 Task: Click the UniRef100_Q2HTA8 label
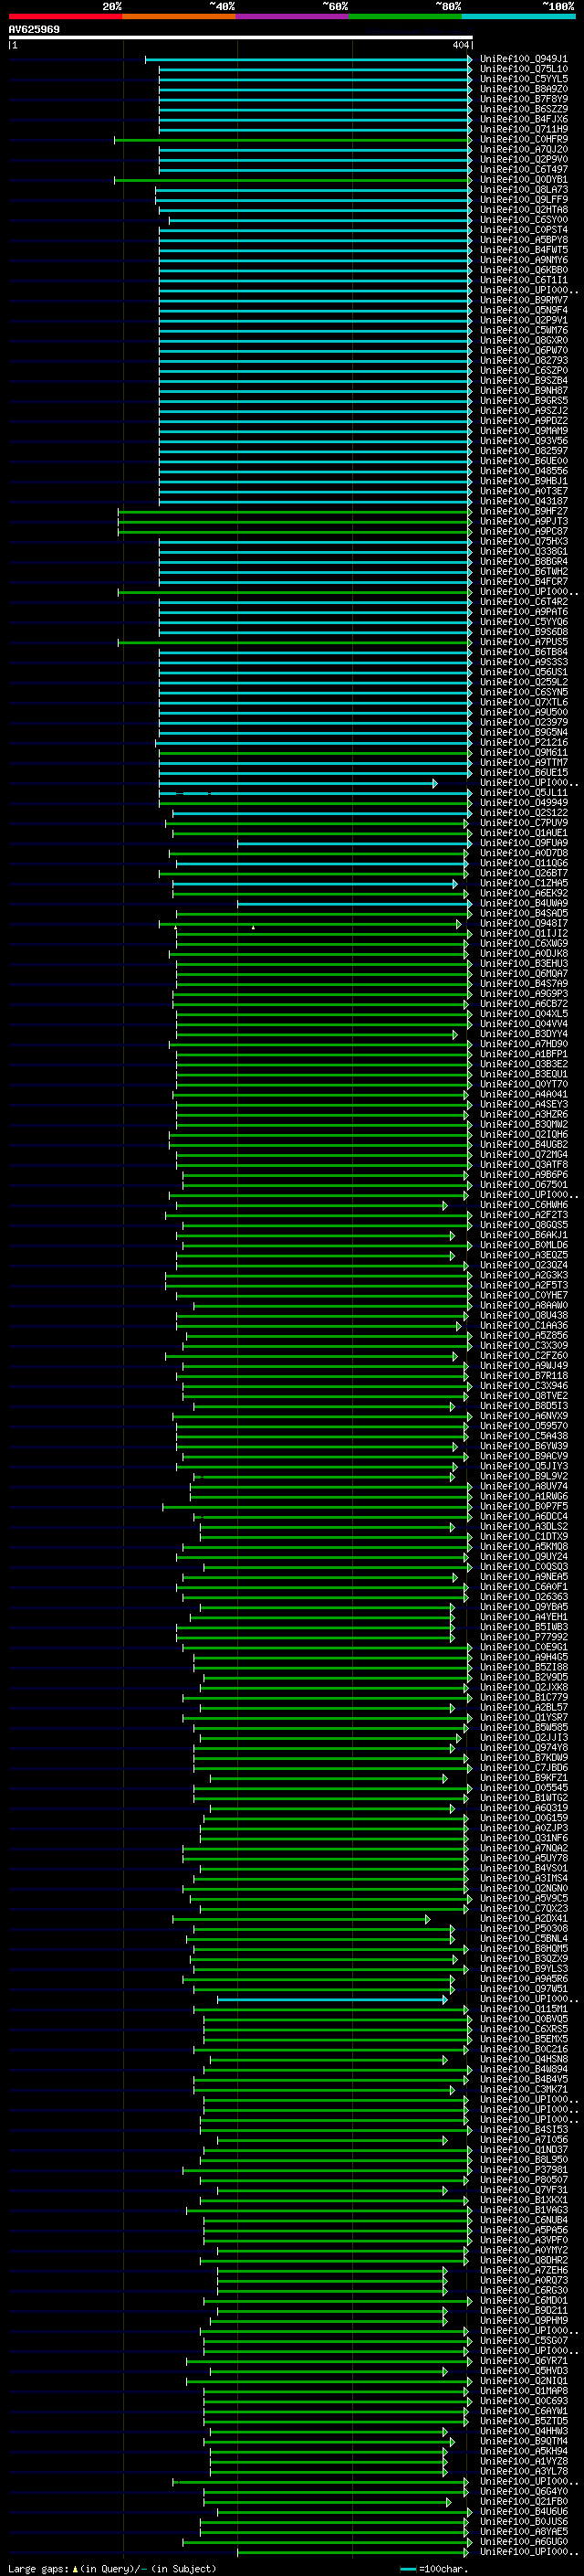[x=523, y=210]
